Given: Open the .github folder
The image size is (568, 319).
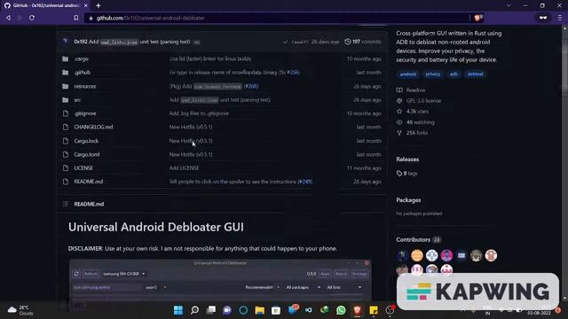Looking at the screenshot, I should point(83,73).
